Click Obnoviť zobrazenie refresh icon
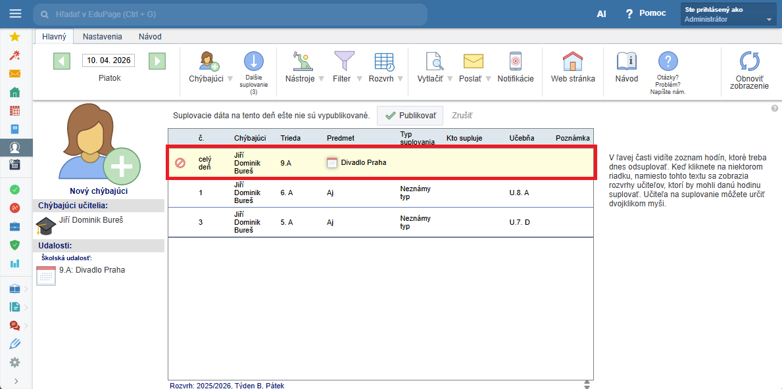Screen dimensions: 782x389 pyautogui.click(x=749, y=62)
